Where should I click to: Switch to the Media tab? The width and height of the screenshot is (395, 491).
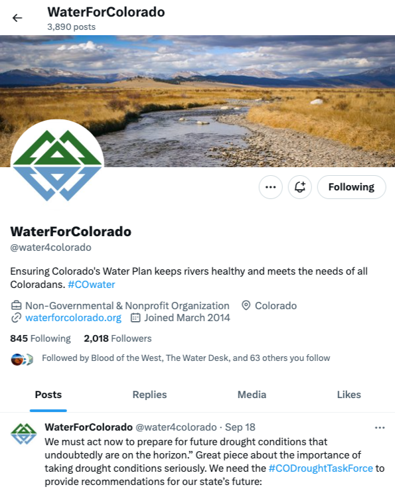tap(252, 395)
